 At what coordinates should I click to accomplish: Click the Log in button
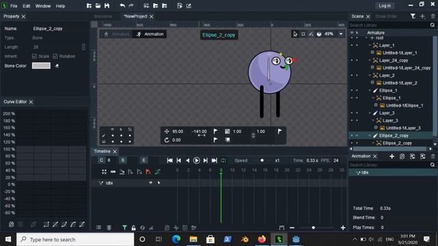point(385,6)
